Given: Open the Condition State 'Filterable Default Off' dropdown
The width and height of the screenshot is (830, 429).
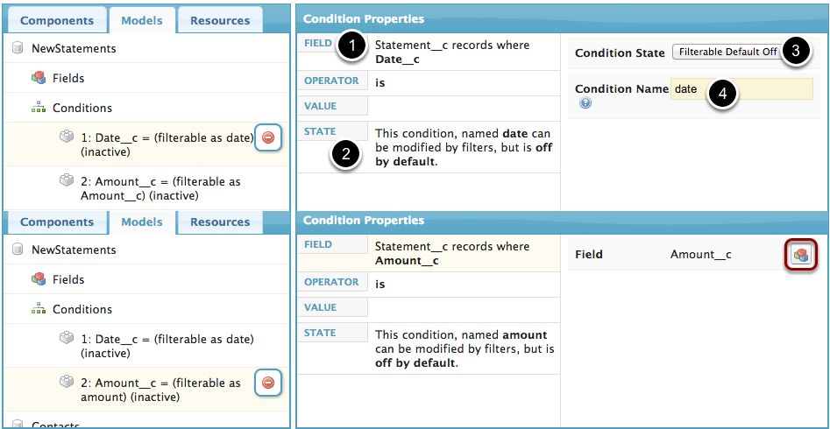Looking at the screenshot, I should pos(727,53).
